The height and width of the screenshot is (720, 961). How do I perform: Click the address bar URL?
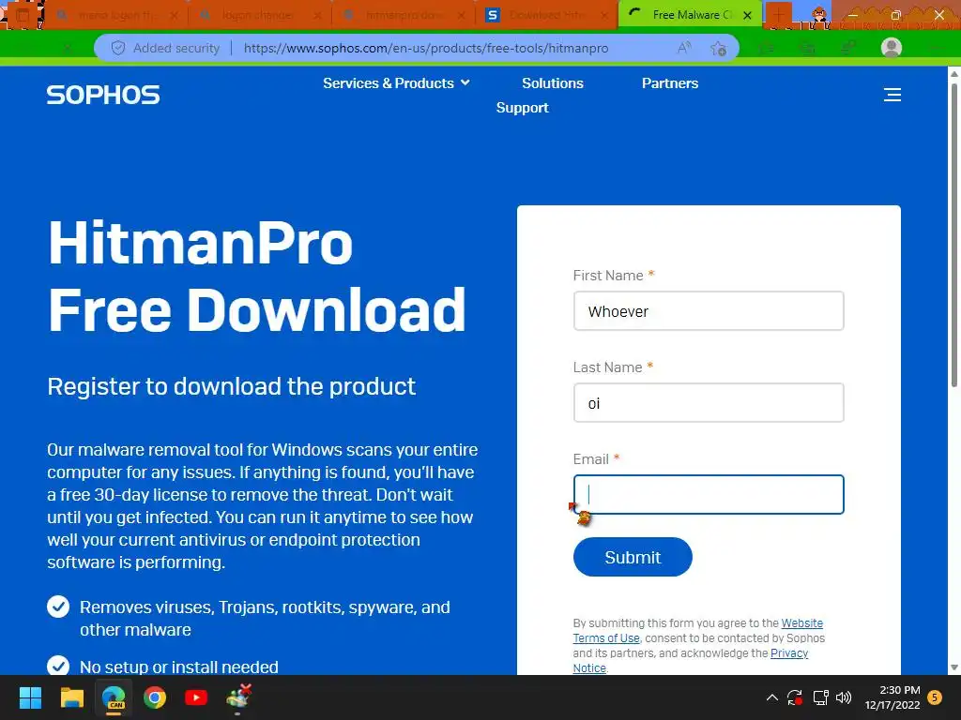[426, 48]
